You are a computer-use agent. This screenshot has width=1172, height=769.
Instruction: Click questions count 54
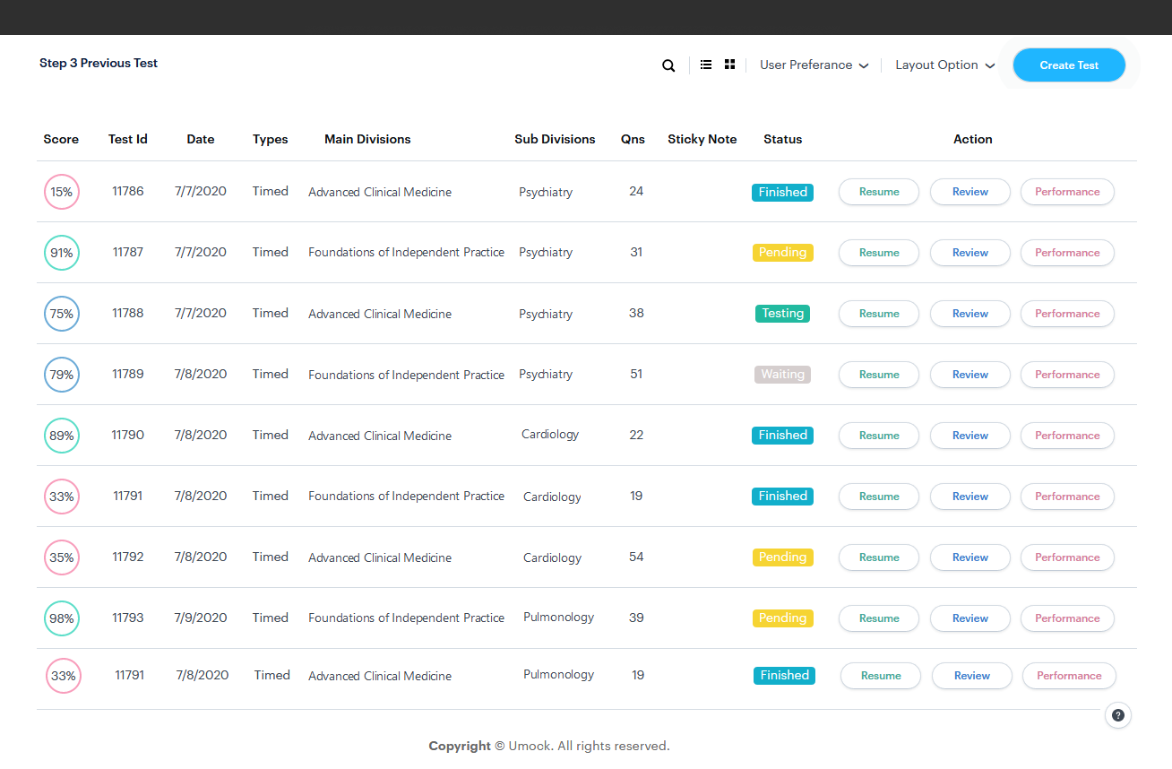point(636,557)
